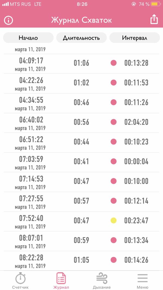Open the Дыхание breathing tab
This screenshot has height=290, width=163.
click(x=102, y=281)
